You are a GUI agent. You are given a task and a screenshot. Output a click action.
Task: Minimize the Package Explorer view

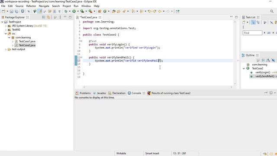tap(65, 17)
